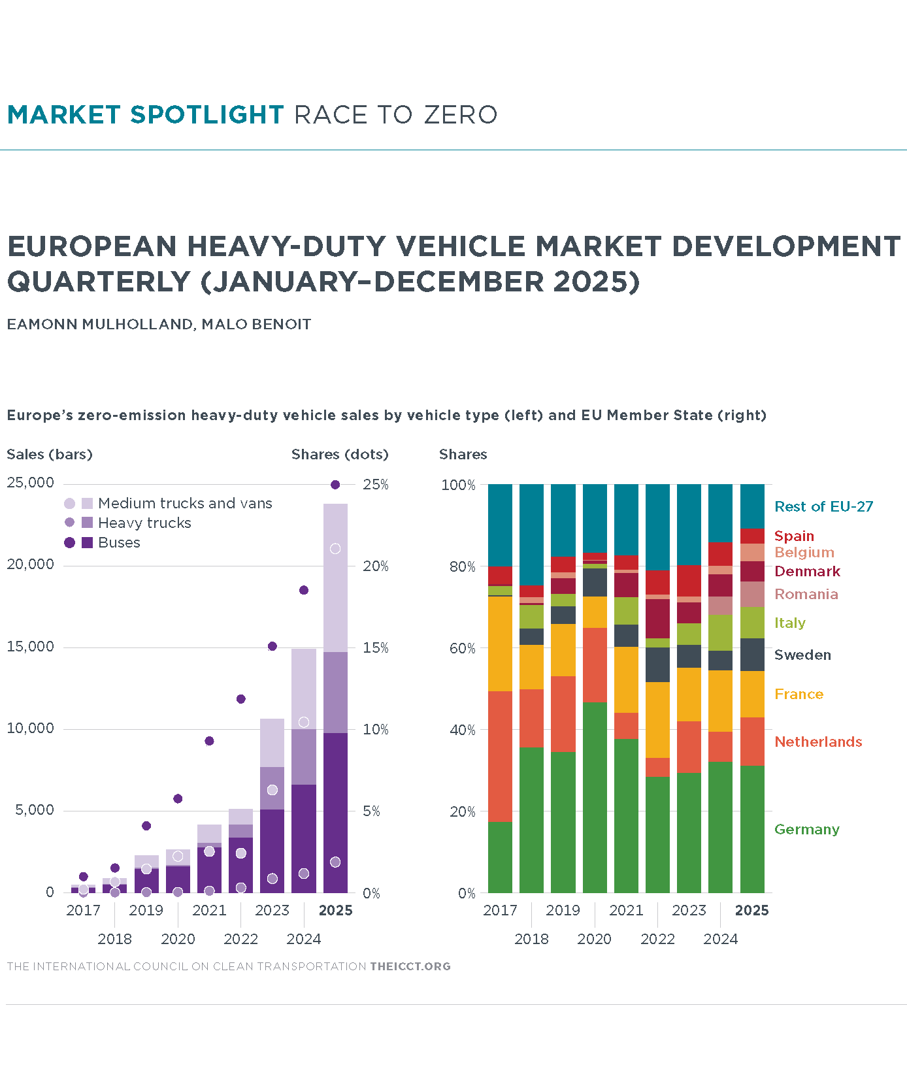Click the Heavy trucks legend dot marker

click(69, 523)
